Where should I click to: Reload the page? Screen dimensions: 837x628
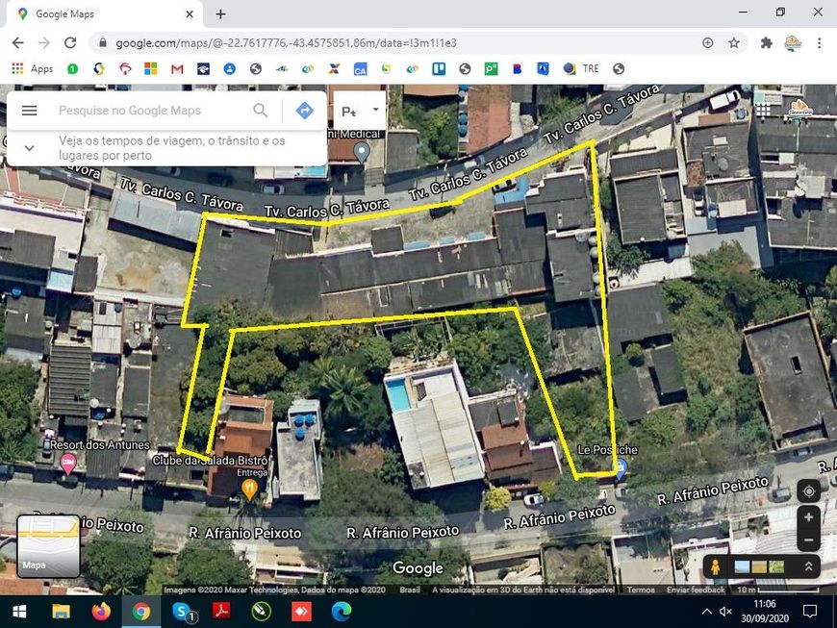coord(70,42)
